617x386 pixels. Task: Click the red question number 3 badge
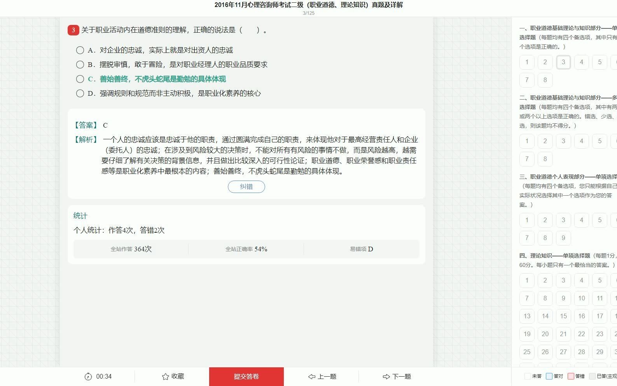coord(73,30)
